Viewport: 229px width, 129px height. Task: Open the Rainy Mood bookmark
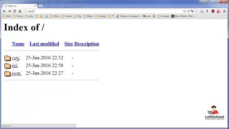click(183, 16)
